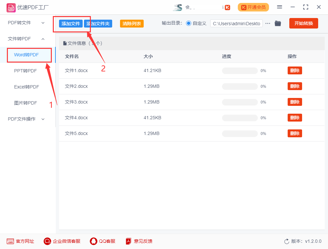Click the output directory path field
The width and height of the screenshot is (328, 249).
pyautogui.click(x=236, y=23)
